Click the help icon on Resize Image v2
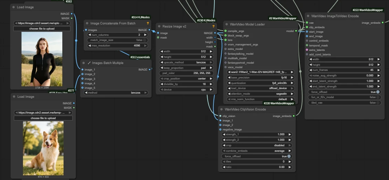The height and width of the screenshot is (180, 389). (x=213, y=27)
